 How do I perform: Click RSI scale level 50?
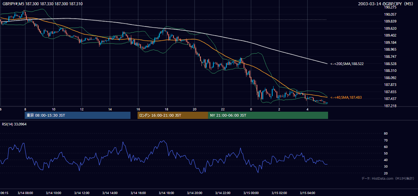pos(386,153)
